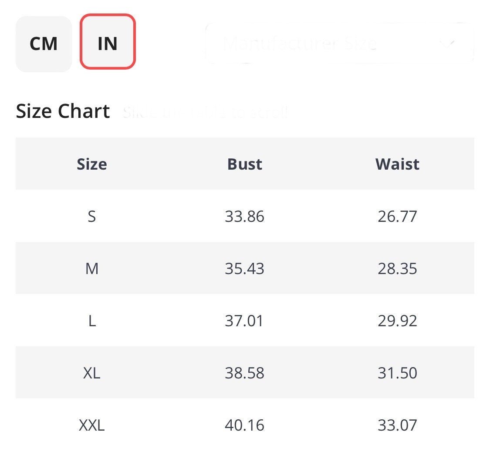Select the XXL size row label
The height and width of the screenshot is (465, 490).
92,425
